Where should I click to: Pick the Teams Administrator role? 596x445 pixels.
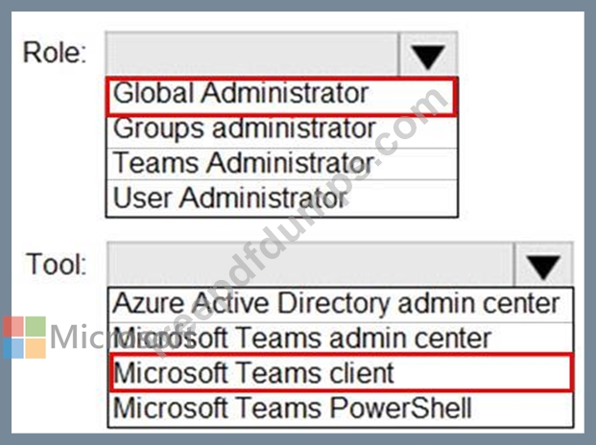tap(280, 163)
